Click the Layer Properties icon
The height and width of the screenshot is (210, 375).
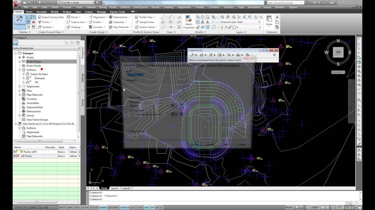(x=222, y=17)
